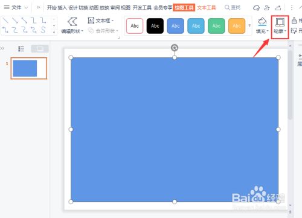
Task: Click the Fill (填充) paint bucket icon
Action: (262, 22)
